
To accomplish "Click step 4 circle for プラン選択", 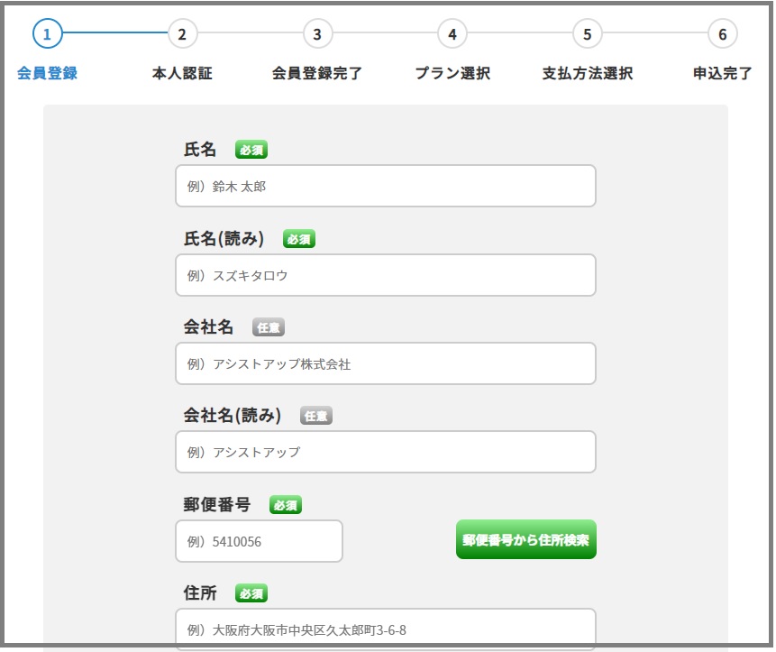I will [x=452, y=33].
